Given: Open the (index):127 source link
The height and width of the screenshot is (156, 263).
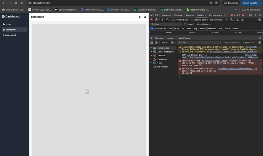Looking at the screenshot, I should pos(251,55).
